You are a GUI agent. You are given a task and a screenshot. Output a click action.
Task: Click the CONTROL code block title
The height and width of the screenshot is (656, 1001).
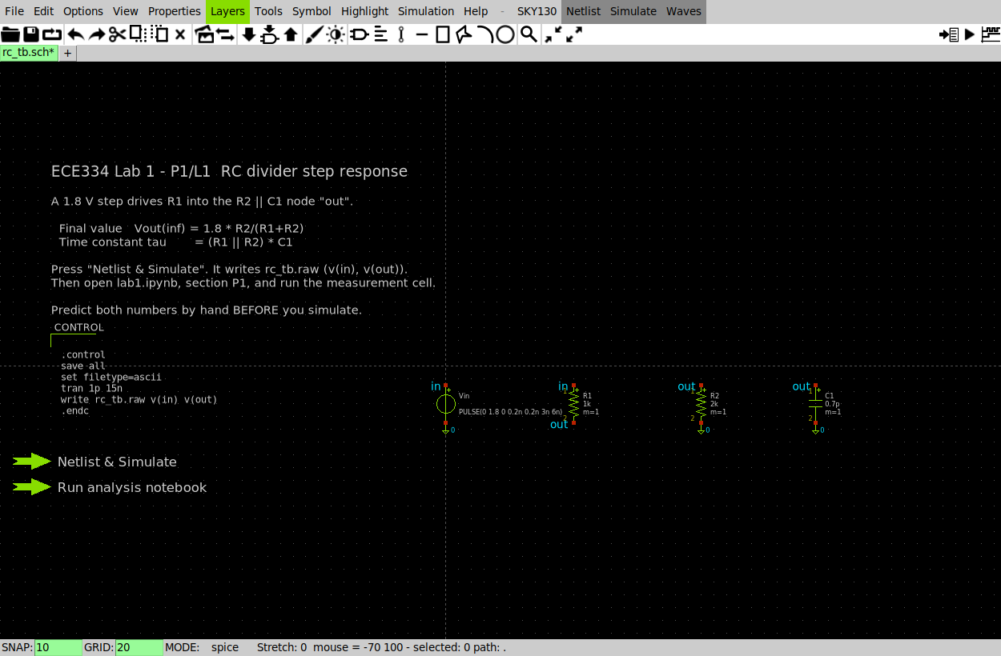pos(79,327)
